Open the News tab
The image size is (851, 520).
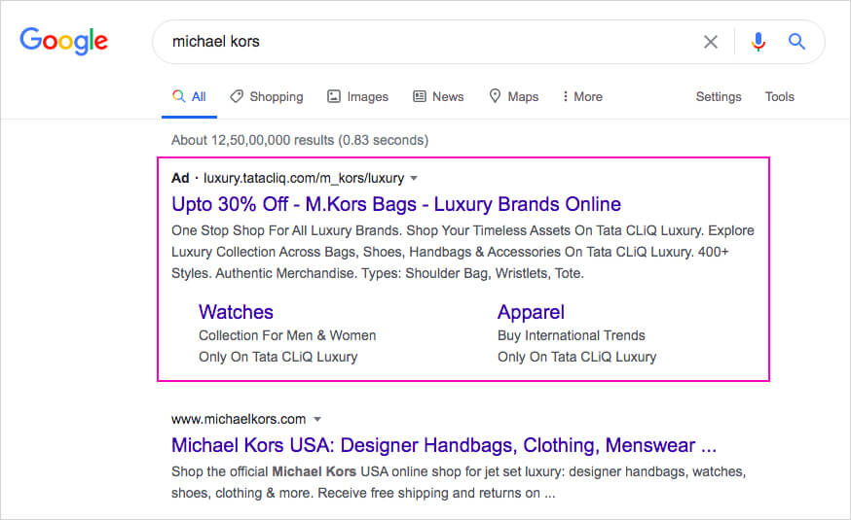click(438, 96)
